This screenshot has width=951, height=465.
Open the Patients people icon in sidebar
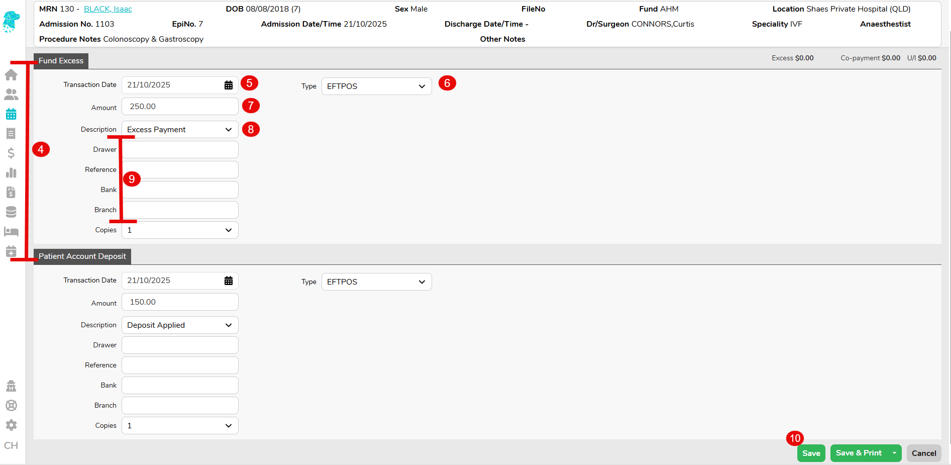pos(11,95)
